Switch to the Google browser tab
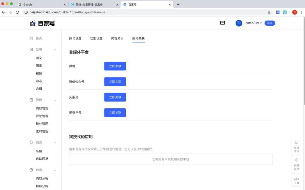The height and width of the screenshot is (190, 305). pyautogui.click(x=42, y=4)
